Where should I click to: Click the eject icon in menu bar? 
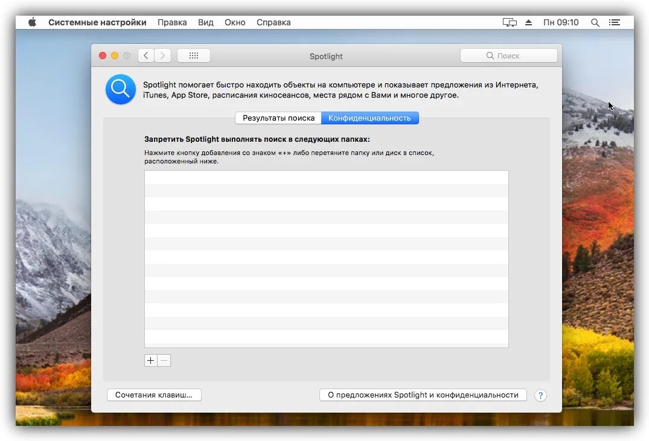click(x=528, y=22)
